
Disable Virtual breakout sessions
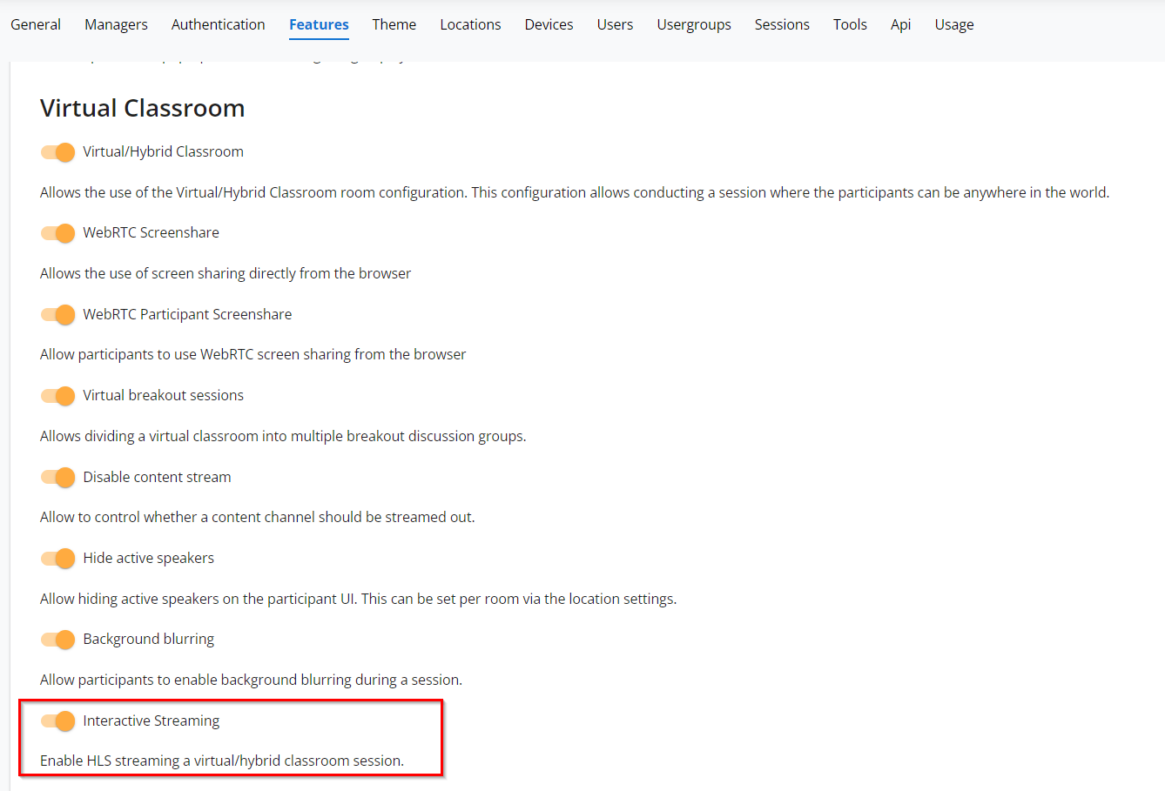[57, 396]
